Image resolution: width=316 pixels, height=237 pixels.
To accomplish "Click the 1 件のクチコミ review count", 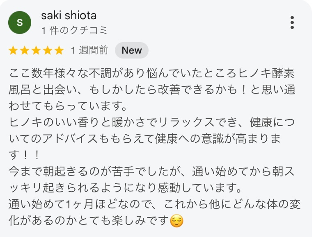I will pyautogui.click(x=74, y=31).
